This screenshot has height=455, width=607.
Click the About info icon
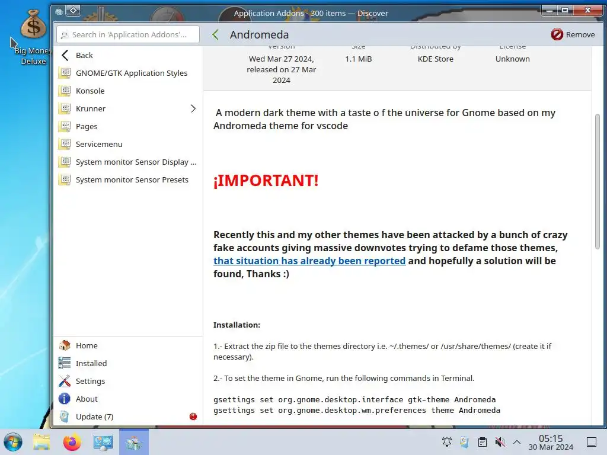[65, 399]
